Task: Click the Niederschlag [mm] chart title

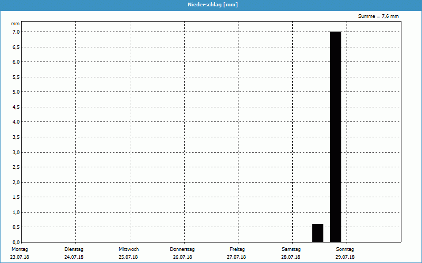Action: [x=213, y=5]
